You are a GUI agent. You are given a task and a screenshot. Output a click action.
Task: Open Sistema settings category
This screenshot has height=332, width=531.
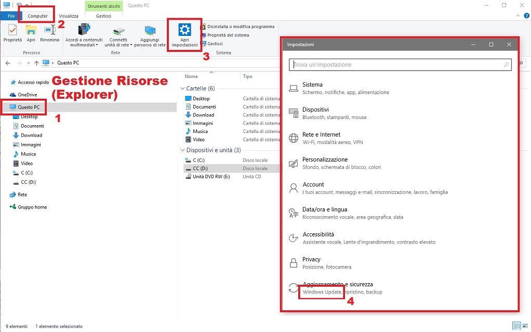339,88
